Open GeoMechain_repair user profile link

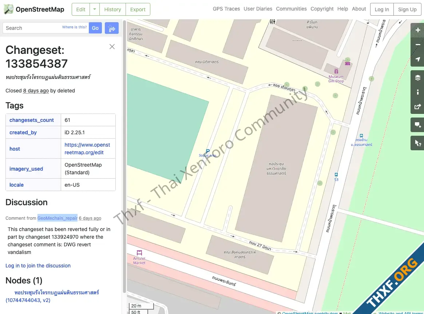pyautogui.click(x=58, y=218)
